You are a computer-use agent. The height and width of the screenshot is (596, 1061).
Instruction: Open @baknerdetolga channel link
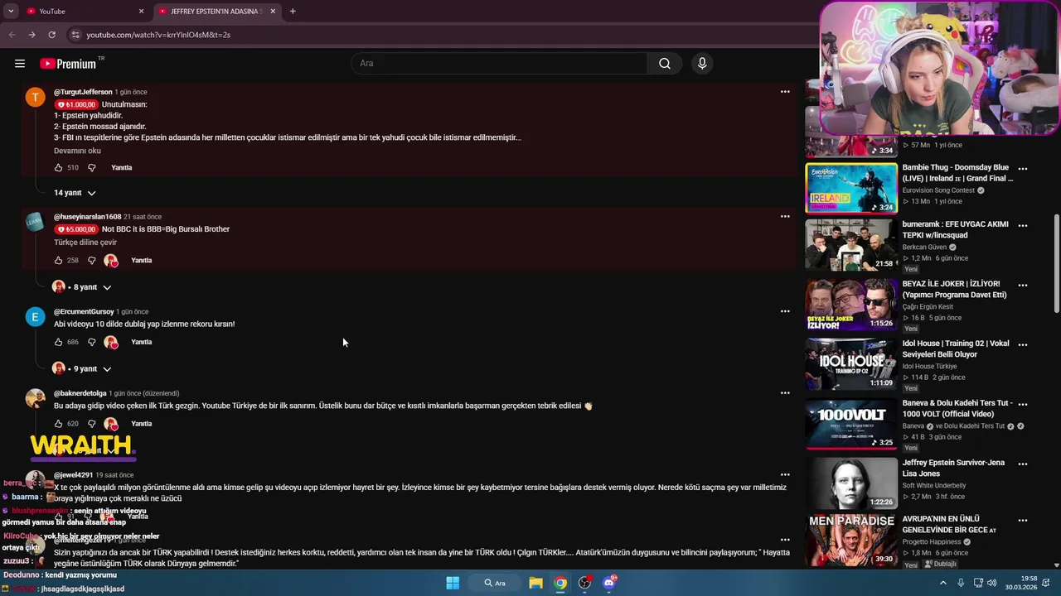pyautogui.click(x=80, y=393)
